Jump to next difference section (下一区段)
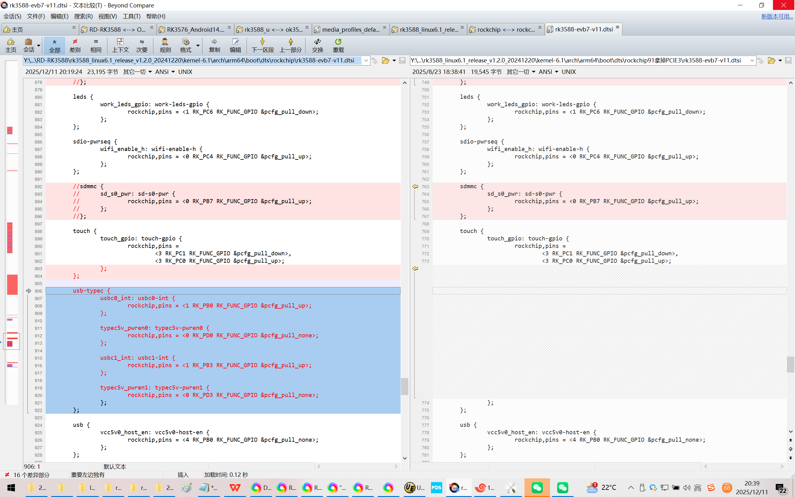The image size is (795, 497). [262, 45]
